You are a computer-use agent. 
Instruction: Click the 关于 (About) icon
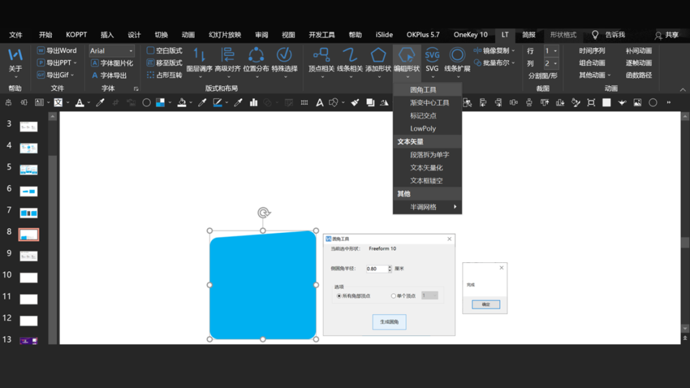15,56
